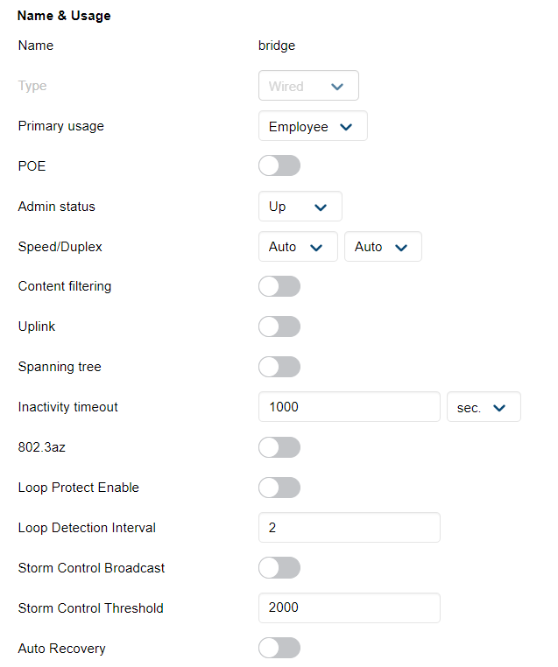Open the sec. time unit dropdown
Image resolution: width=558 pixels, height=667 pixels.
pyautogui.click(x=484, y=408)
